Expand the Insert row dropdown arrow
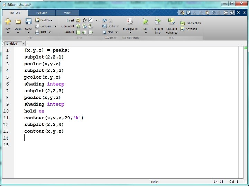Screen dimensions: 249x187 (x=97, y=20)
